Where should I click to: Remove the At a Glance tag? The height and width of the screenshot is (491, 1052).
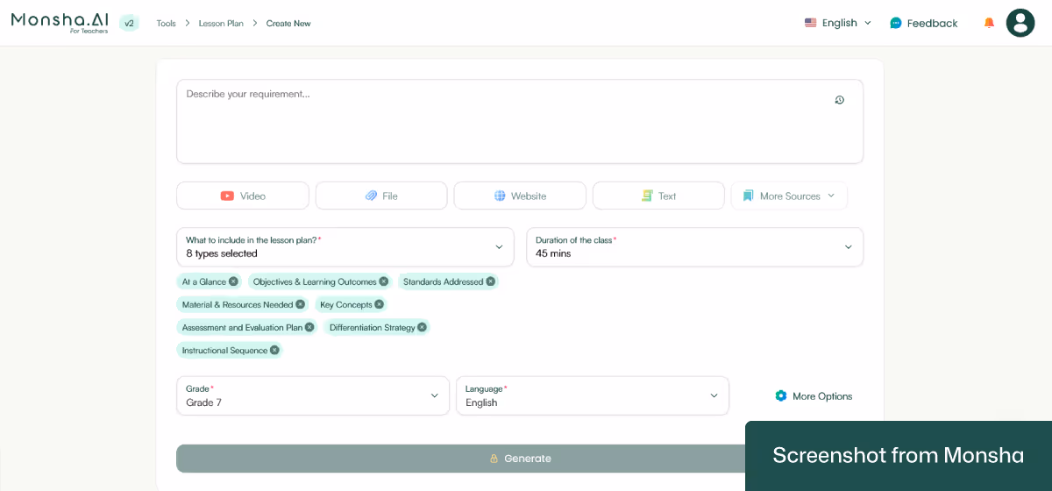point(233,281)
